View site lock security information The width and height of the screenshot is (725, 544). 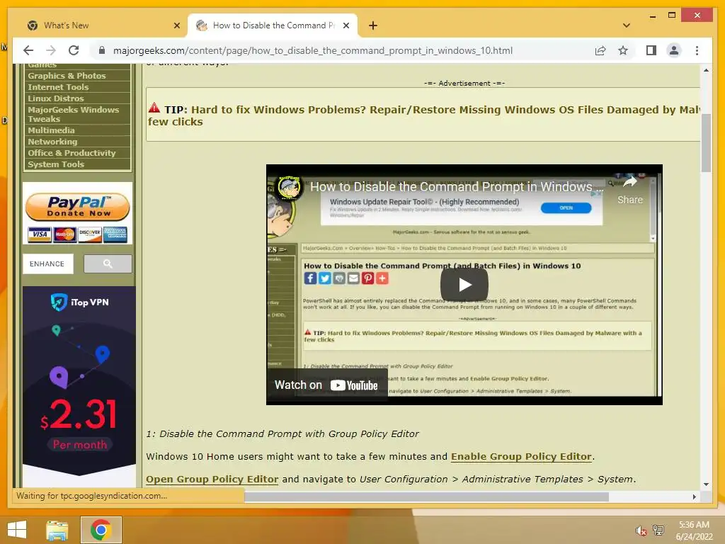(x=102, y=50)
